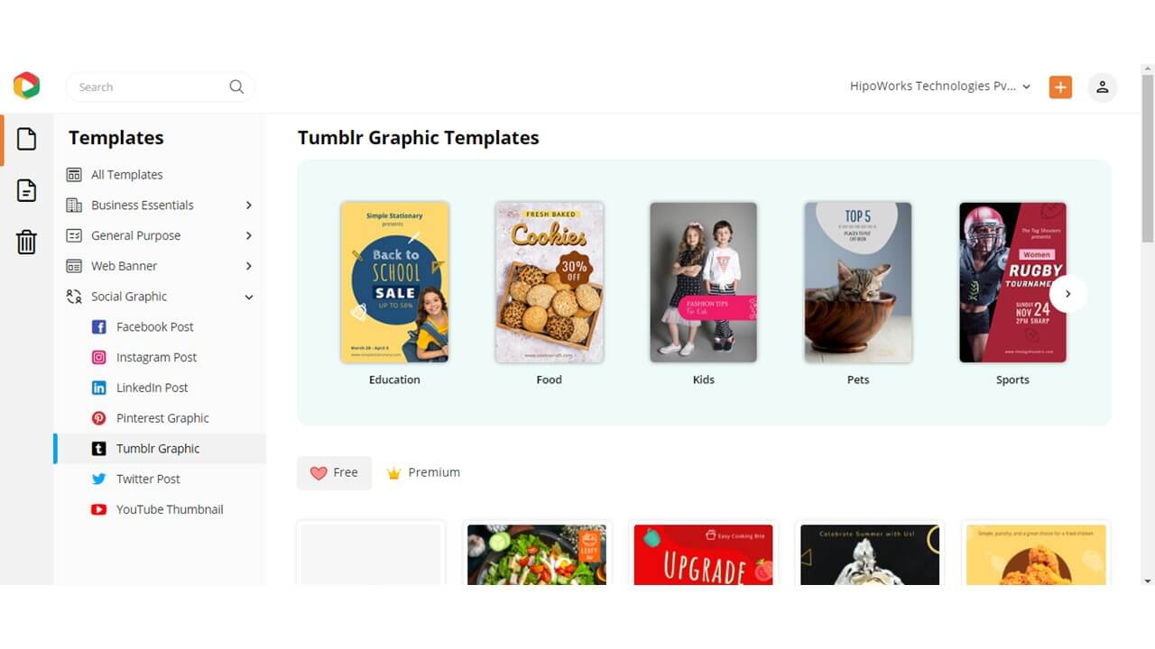Open Facebook Post templates via its icon
The image size is (1155, 649).
98,326
